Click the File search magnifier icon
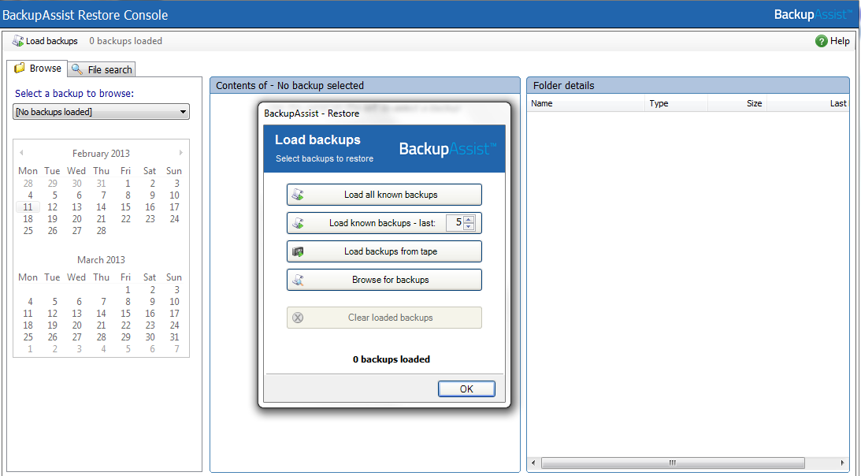 click(78, 69)
